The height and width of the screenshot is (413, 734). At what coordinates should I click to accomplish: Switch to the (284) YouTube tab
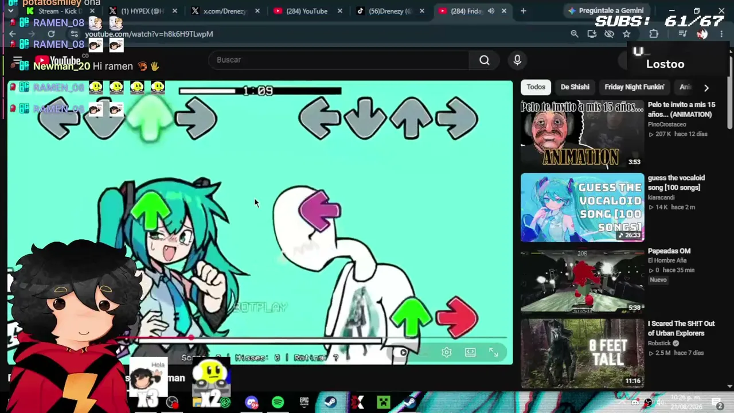point(308,11)
